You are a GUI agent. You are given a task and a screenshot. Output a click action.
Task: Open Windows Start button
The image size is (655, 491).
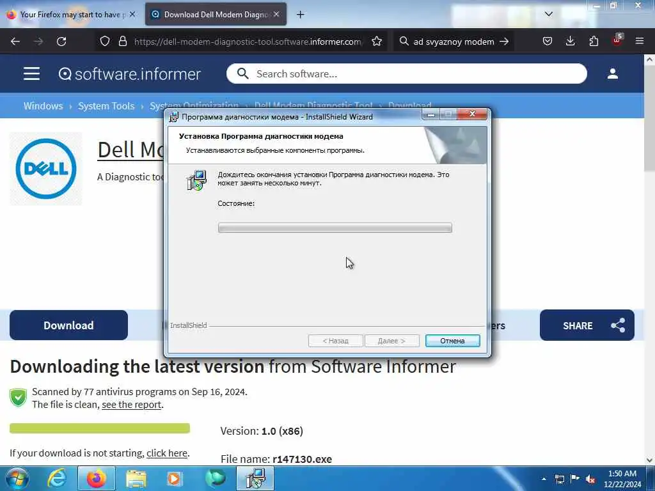tap(17, 478)
